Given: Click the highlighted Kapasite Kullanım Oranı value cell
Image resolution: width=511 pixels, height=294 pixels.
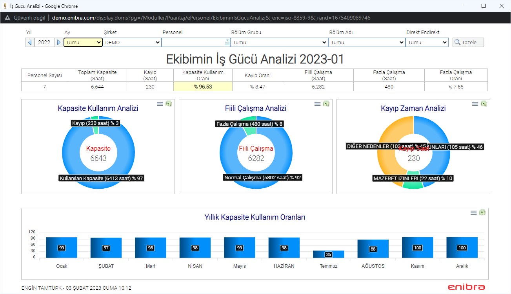Looking at the screenshot, I should [x=203, y=87].
